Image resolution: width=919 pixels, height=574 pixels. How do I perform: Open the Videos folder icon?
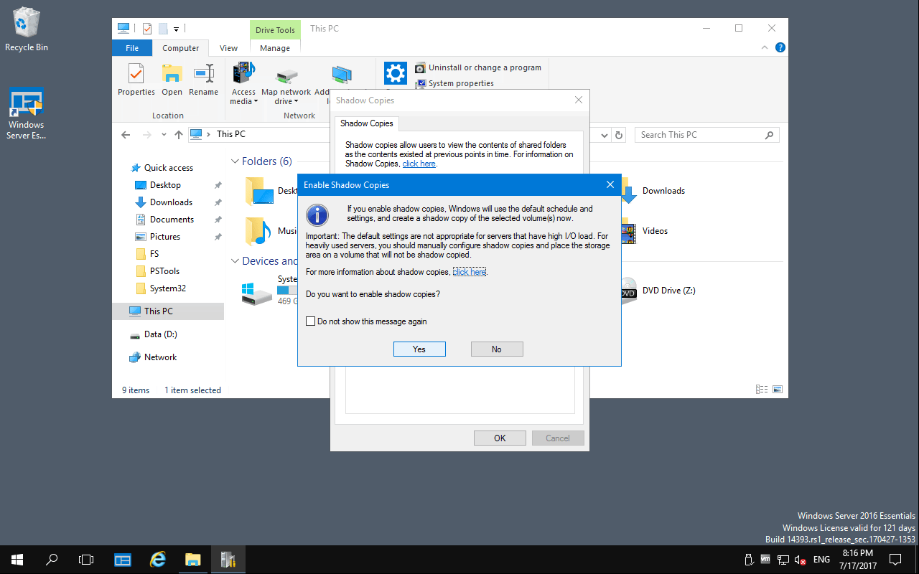point(630,231)
